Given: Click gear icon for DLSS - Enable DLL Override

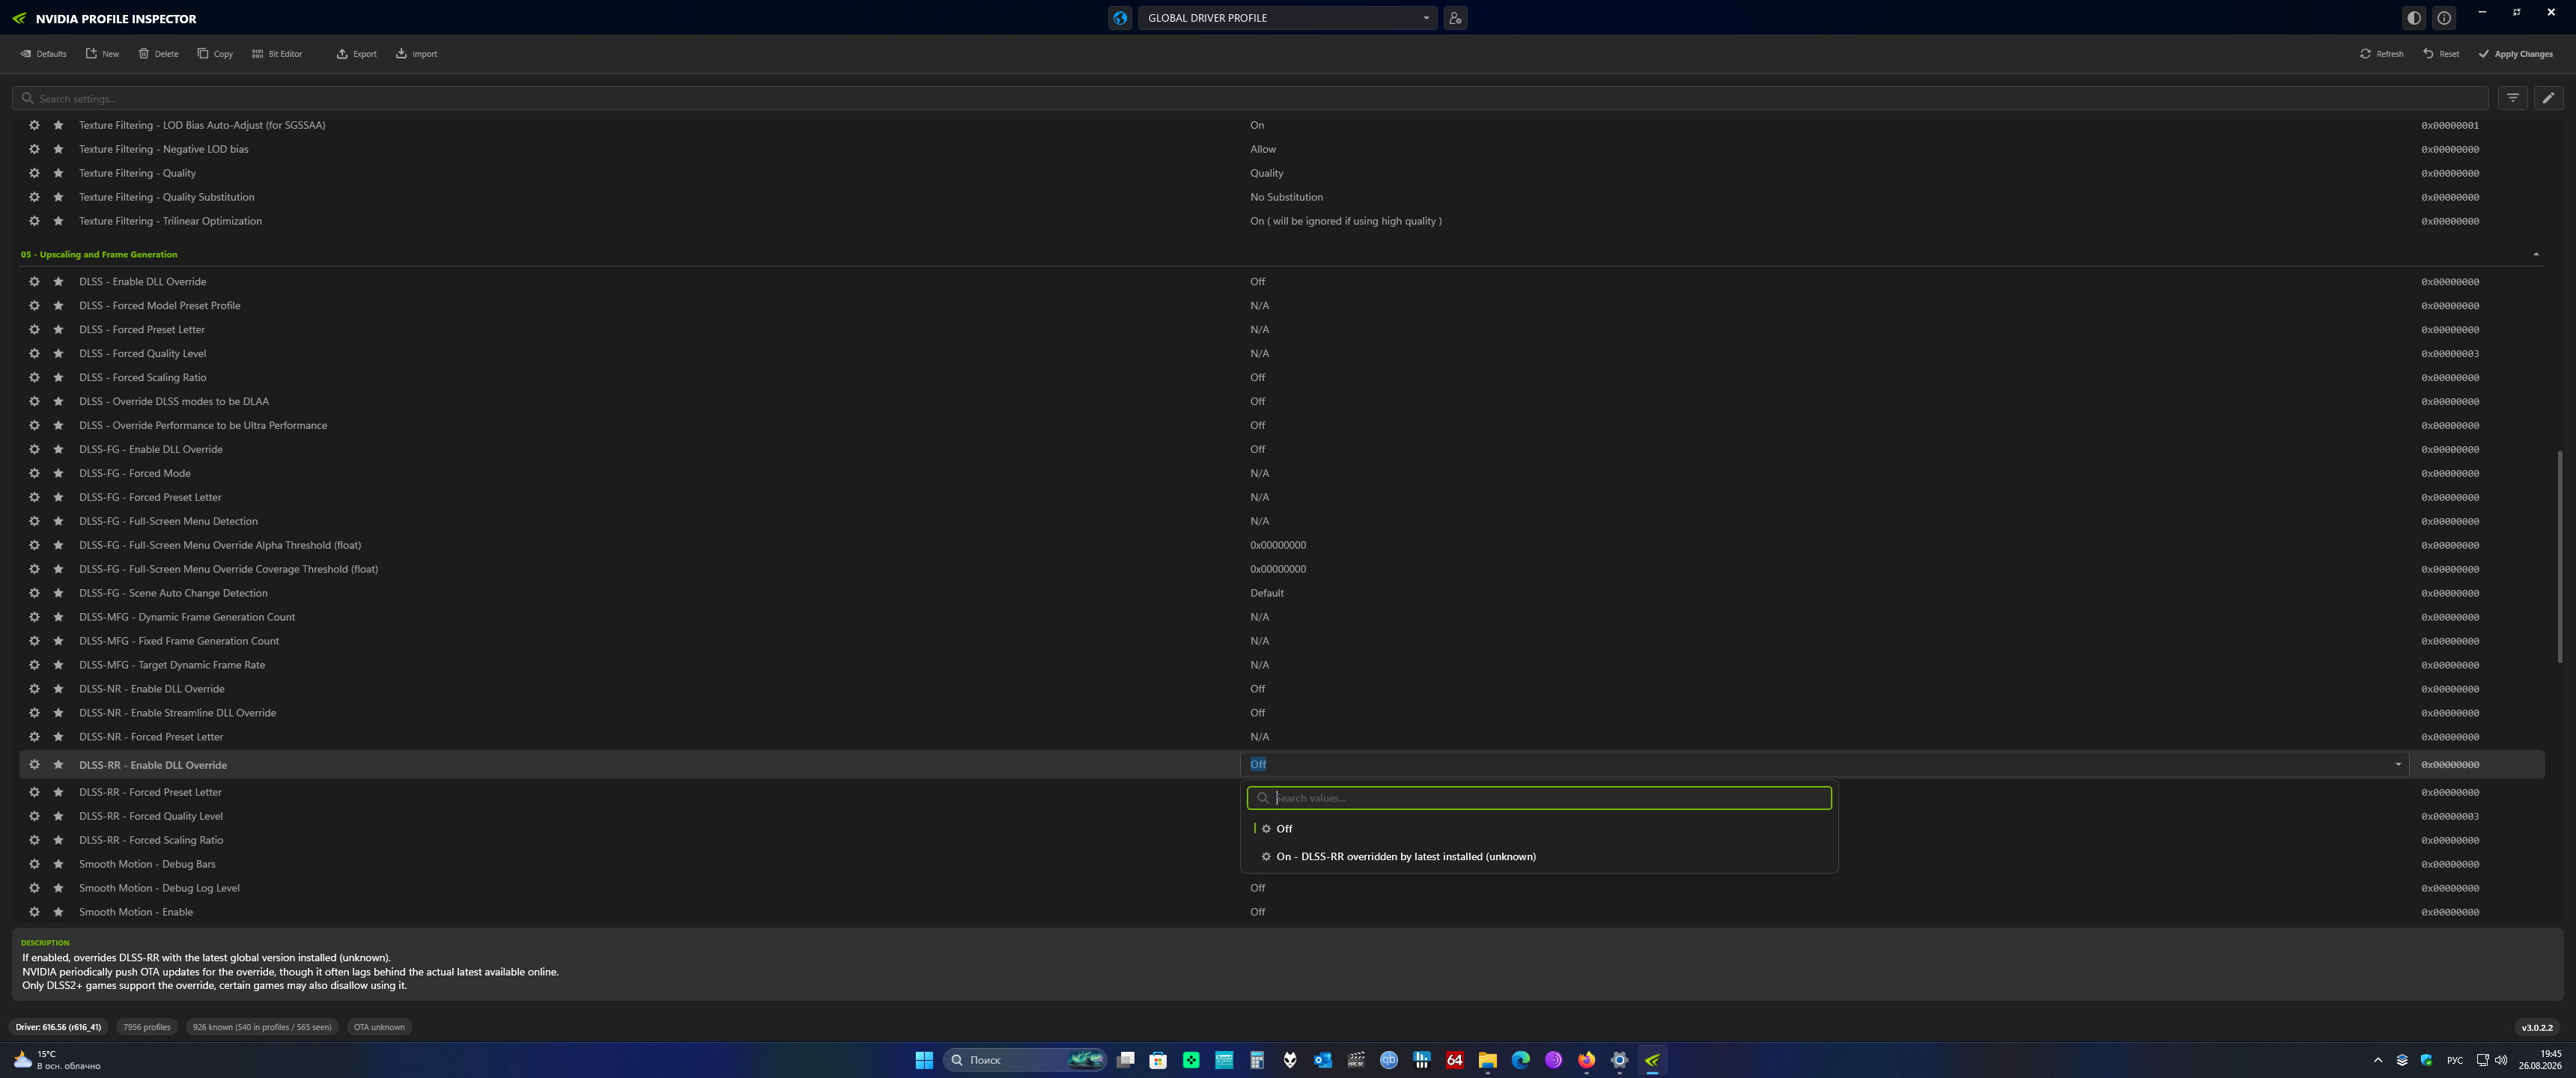Looking at the screenshot, I should 34,282.
